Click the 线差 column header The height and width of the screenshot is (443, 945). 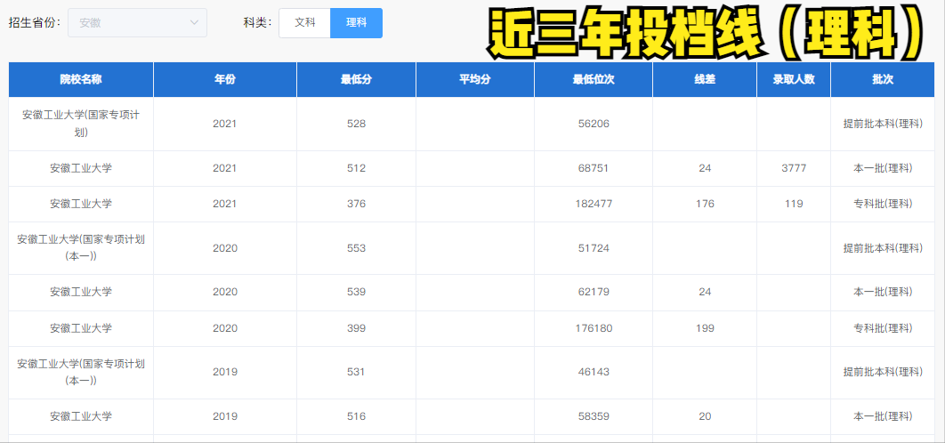click(x=705, y=79)
